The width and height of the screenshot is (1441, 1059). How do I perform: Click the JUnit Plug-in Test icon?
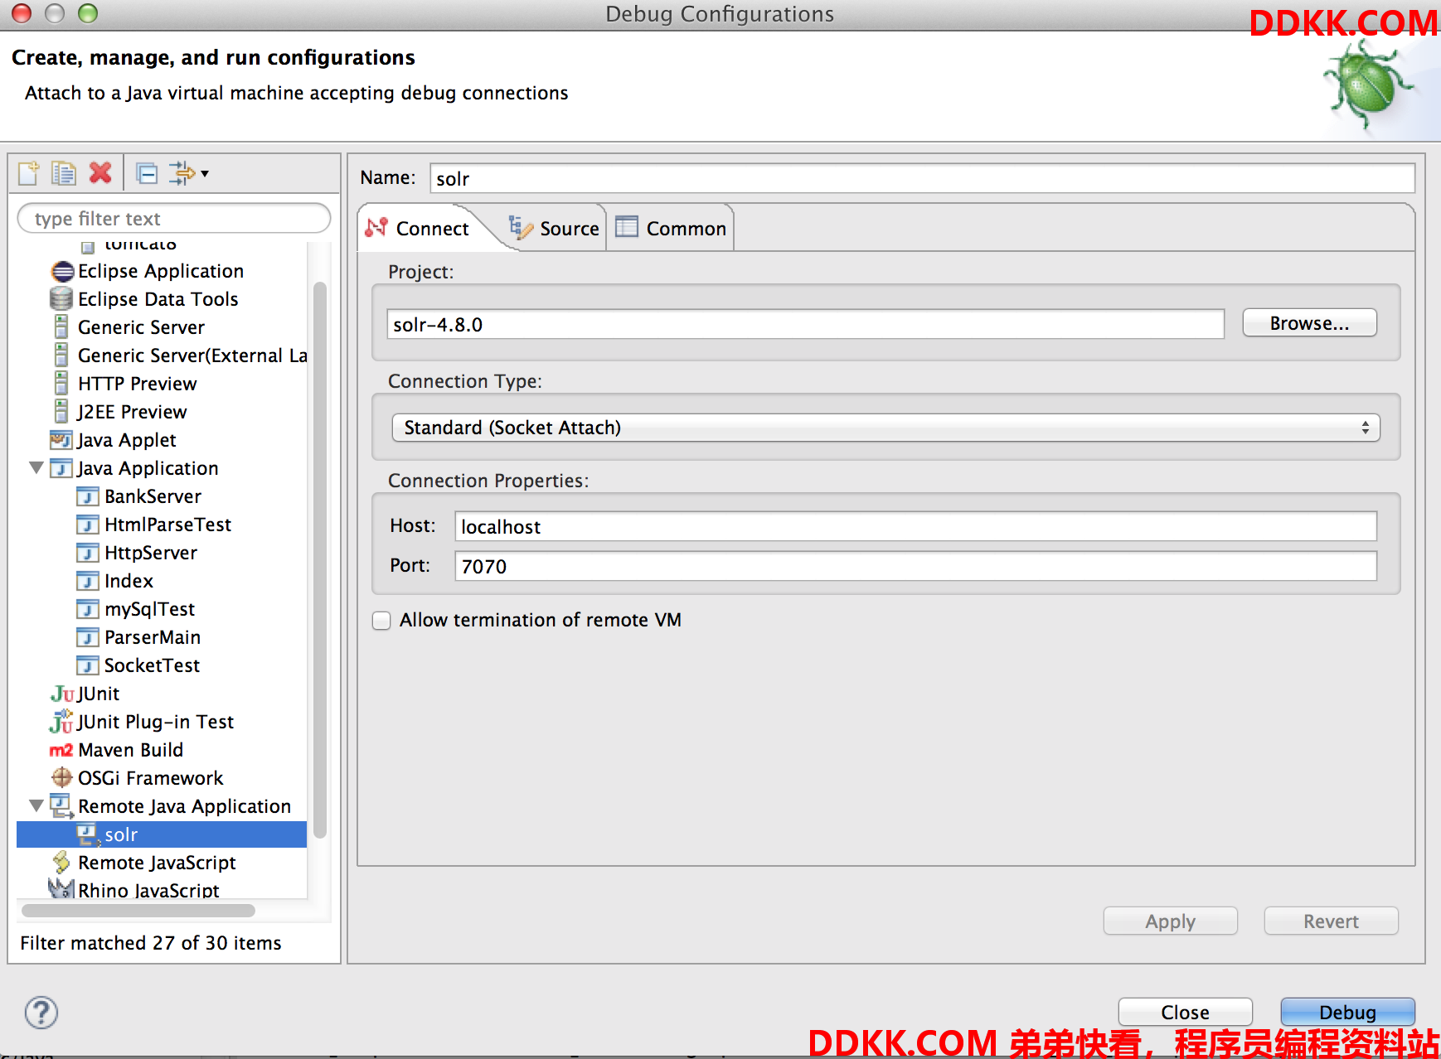click(61, 722)
